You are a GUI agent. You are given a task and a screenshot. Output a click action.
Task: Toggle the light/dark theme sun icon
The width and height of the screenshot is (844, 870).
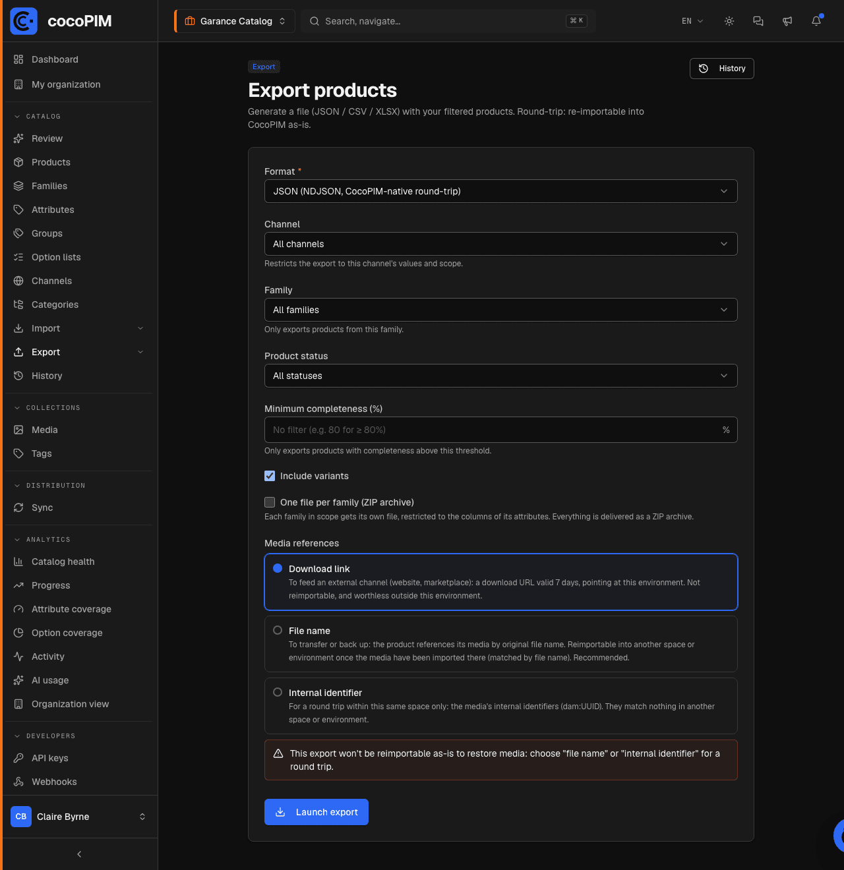pyautogui.click(x=729, y=21)
